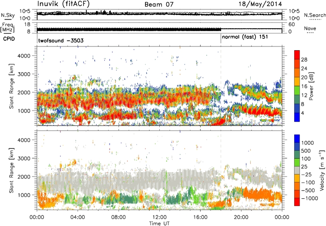This screenshot has width=326, height=226.
Task: Click the 'N.Sky' legend label
Action: tap(8, 16)
